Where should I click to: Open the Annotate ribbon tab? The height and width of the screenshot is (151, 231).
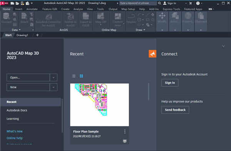32,9
